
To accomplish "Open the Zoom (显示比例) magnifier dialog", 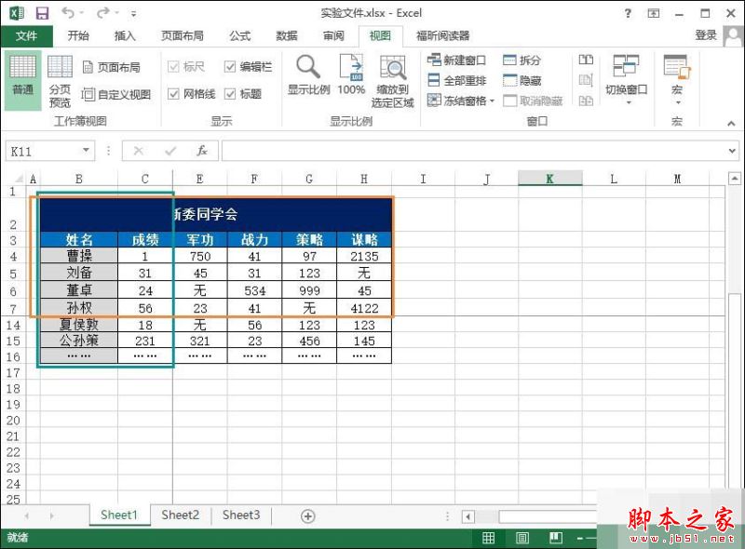I will (308, 75).
